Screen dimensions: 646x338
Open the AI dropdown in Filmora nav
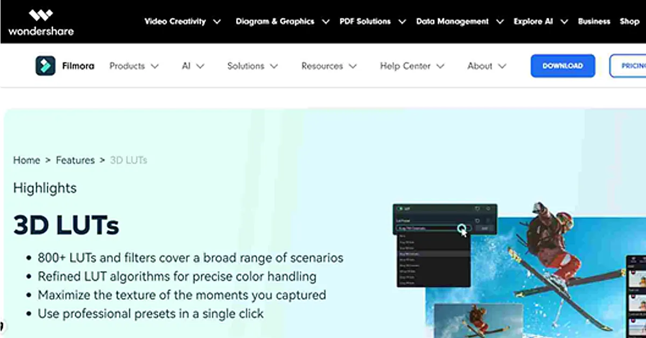click(x=193, y=66)
